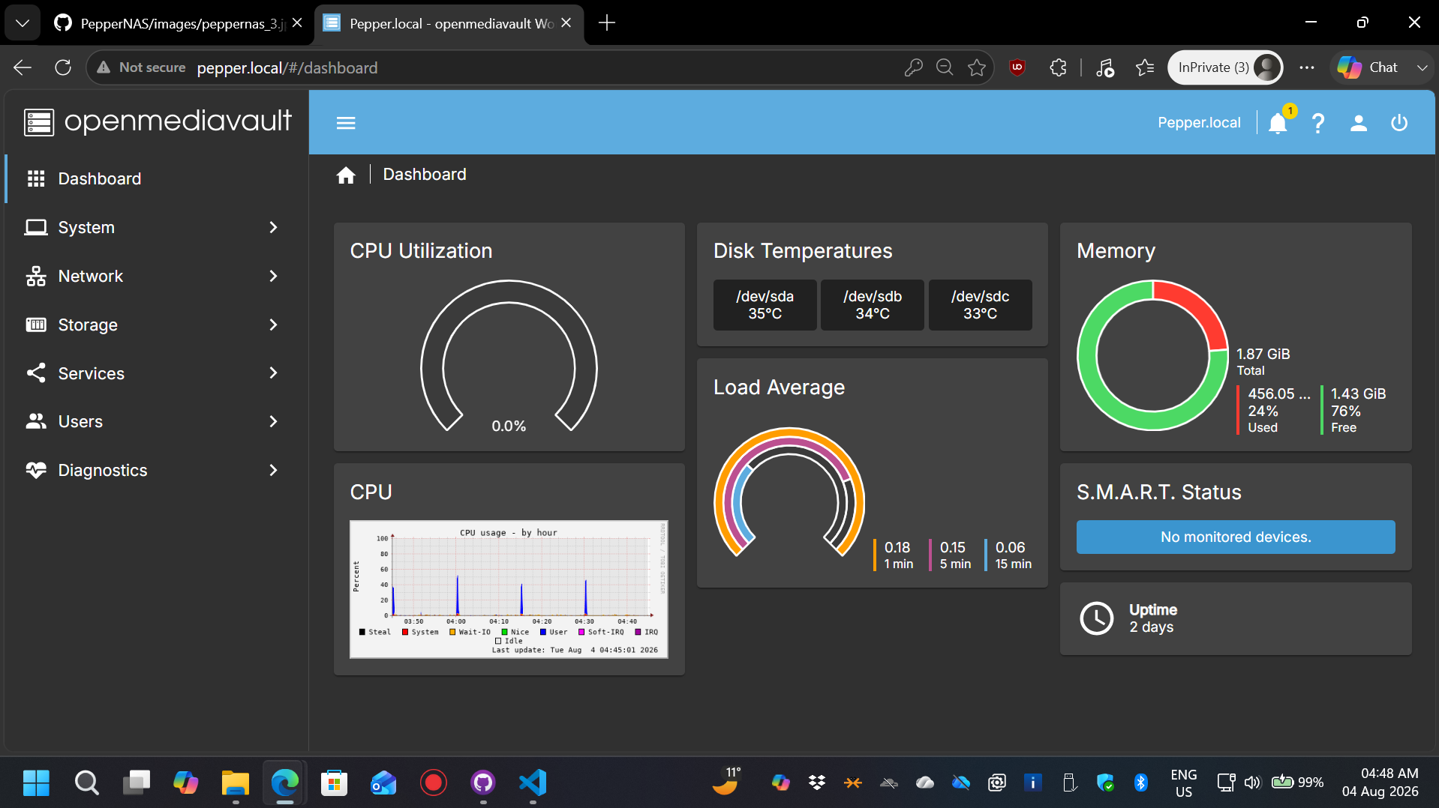This screenshot has width=1439, height=808.
Task: Expand the System menu chevron
Action: 273,227
